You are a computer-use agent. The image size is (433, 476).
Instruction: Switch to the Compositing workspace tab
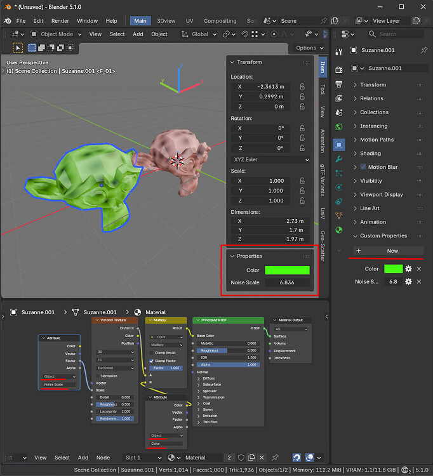click(220, 21)
